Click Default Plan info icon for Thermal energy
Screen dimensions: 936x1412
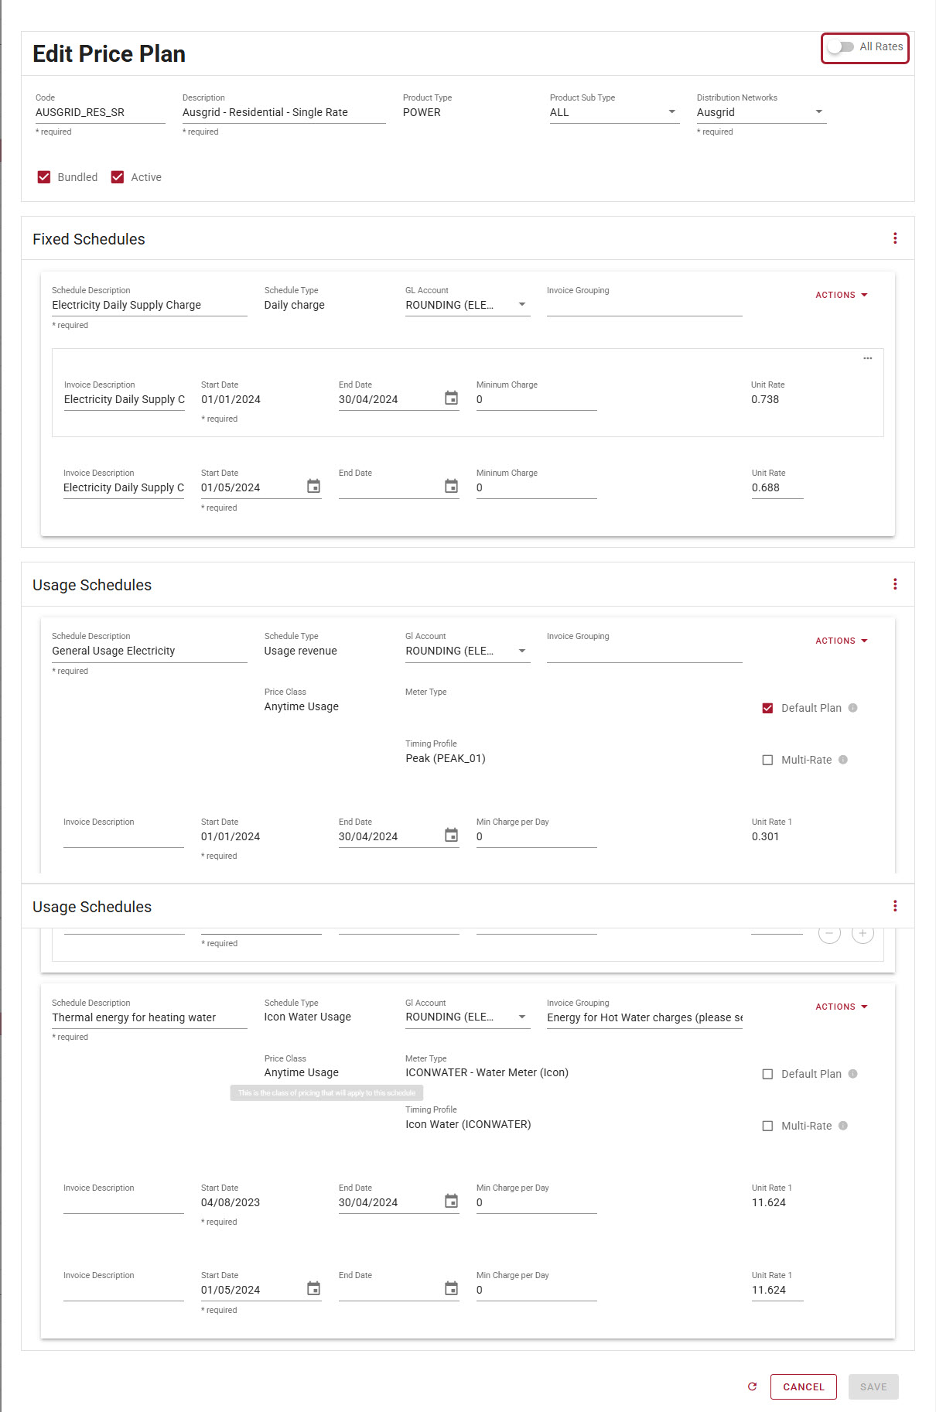(852, 1074)
